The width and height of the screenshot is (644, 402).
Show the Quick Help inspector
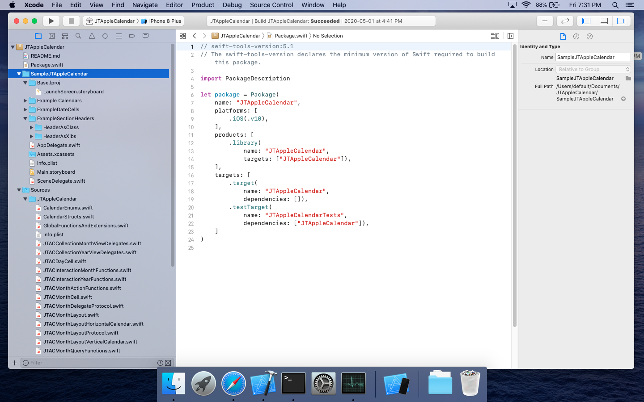589,36
